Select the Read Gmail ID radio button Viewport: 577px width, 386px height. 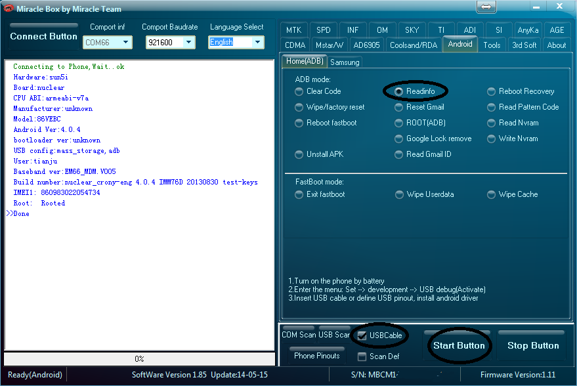[398, 154]
